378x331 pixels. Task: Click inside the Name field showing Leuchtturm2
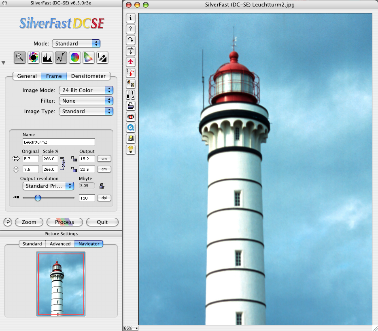point(59,142)
